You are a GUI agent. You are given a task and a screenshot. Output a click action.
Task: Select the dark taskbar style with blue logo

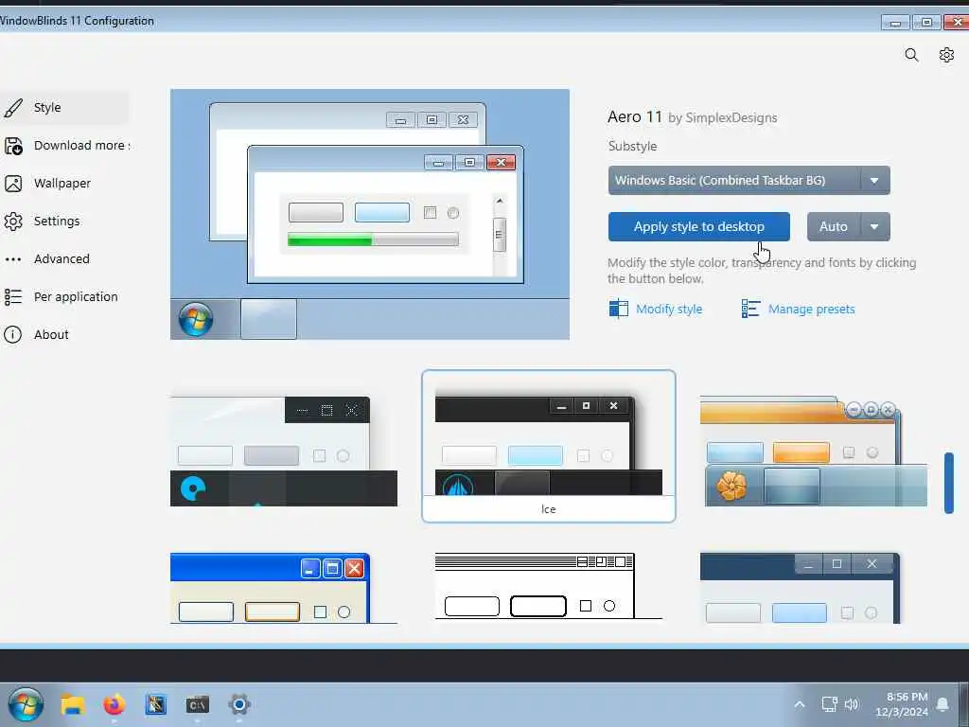(x=284, y=452)
